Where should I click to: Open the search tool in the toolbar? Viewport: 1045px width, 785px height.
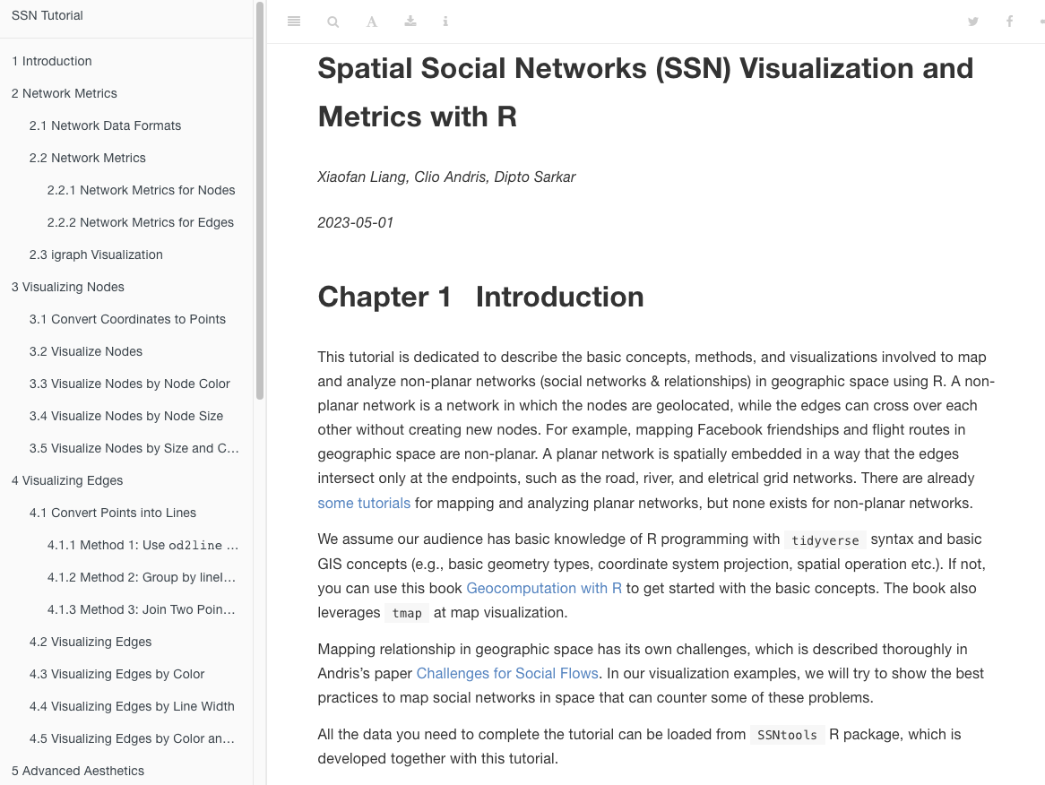[x=332, y=21]
